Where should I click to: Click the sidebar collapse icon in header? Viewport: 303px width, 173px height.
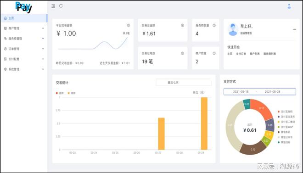point(53,6)
